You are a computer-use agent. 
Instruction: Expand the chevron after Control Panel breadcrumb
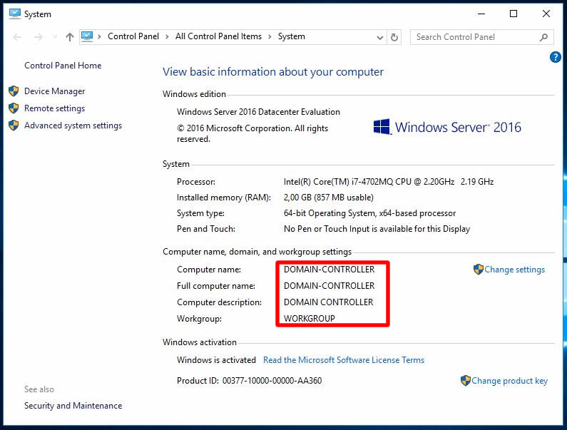click(x=168, y=36)
